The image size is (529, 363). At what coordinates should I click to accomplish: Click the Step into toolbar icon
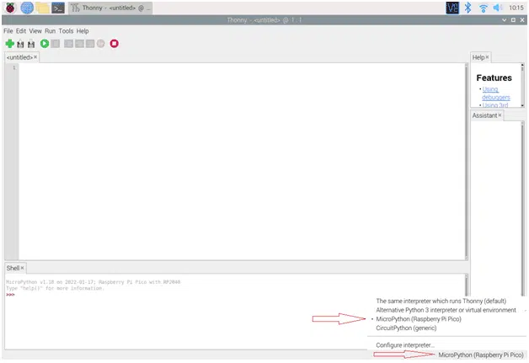(80, 44)
